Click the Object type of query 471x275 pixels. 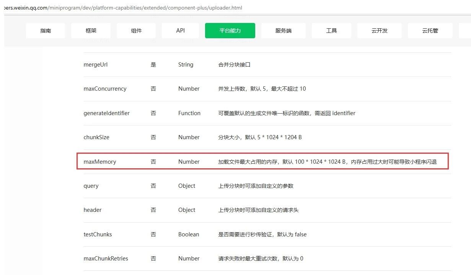(187, 186)
